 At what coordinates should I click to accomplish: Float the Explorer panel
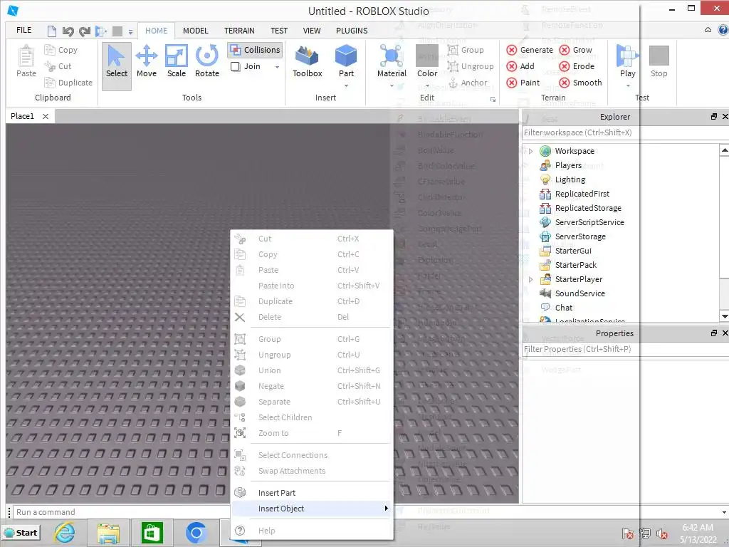click(x=713, y=117)
